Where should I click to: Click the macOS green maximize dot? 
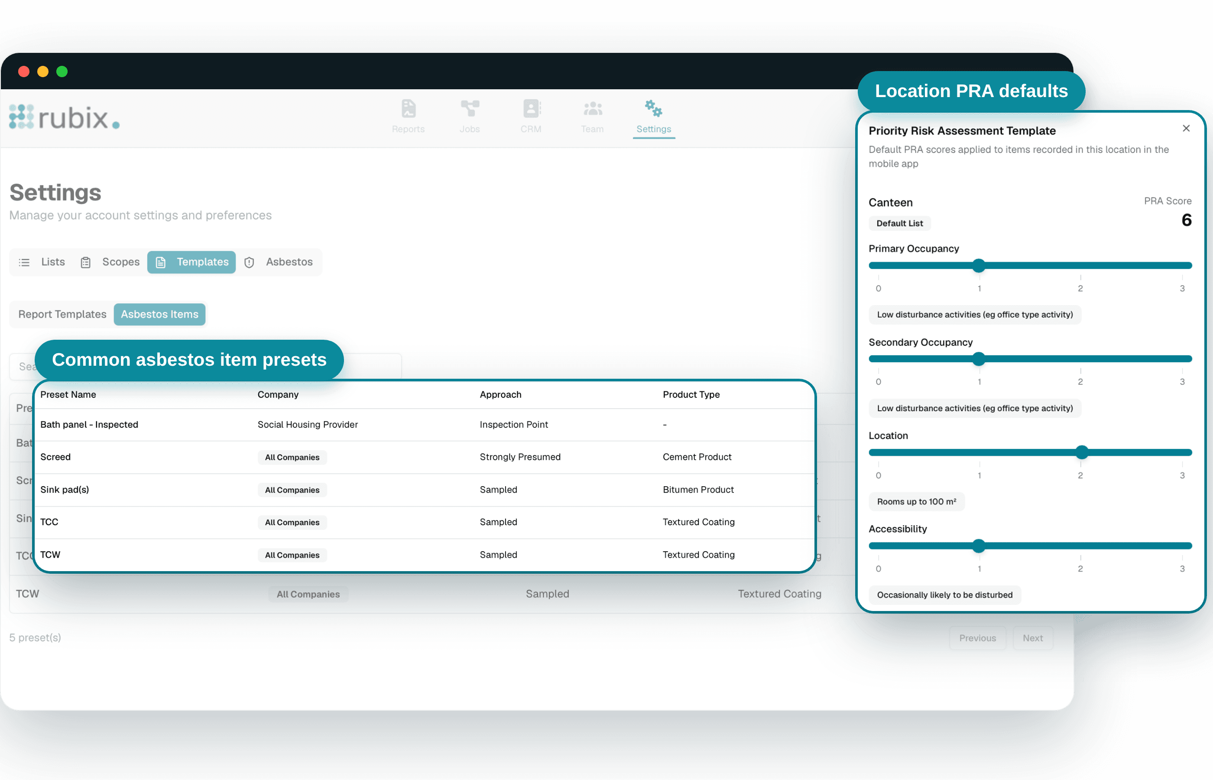pyautogui.click(x=62, y=71)
